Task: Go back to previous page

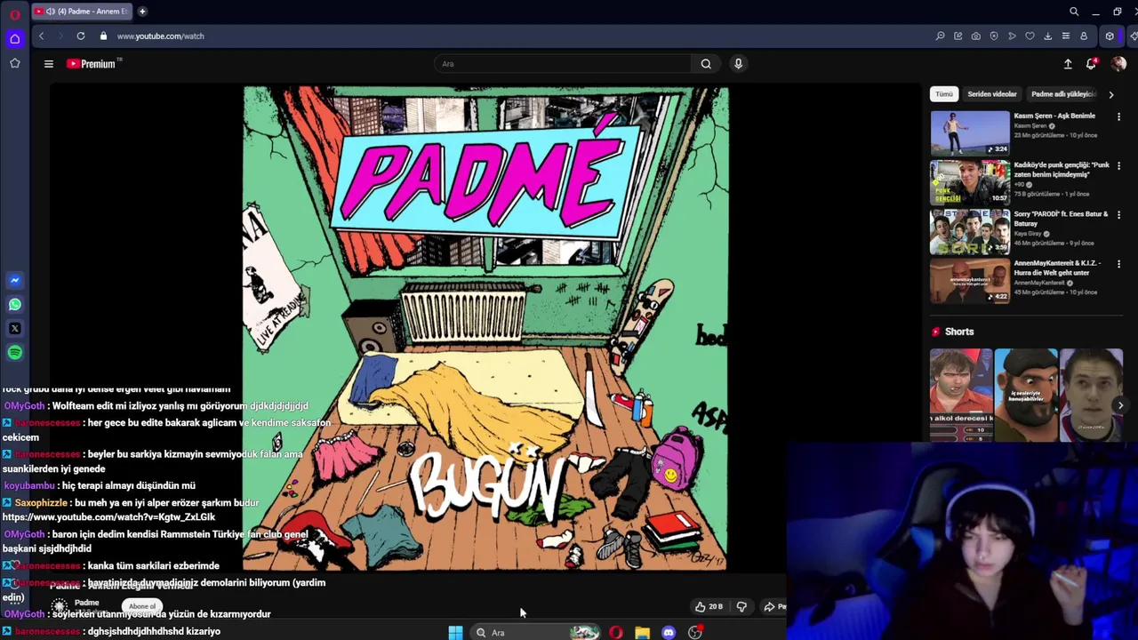Action: pyautogui.click(x=41, y=36)
